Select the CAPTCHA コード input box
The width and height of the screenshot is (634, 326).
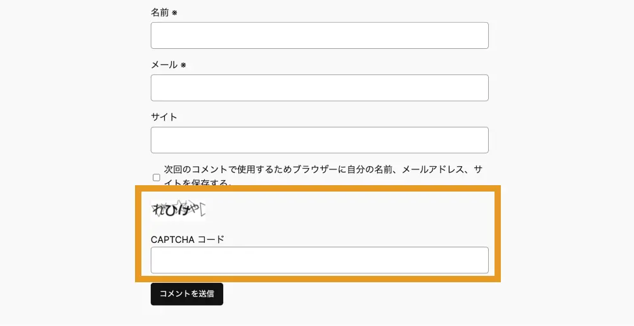click(x=320, y=260)
